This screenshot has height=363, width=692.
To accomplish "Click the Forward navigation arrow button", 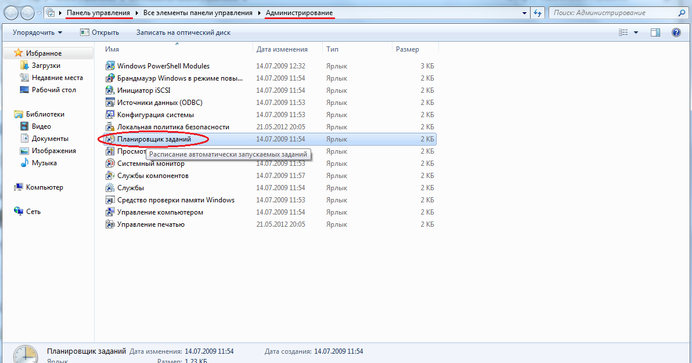I will point(27,13).
